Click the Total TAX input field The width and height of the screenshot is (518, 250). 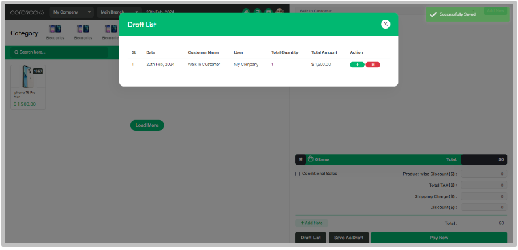[484, 185]
